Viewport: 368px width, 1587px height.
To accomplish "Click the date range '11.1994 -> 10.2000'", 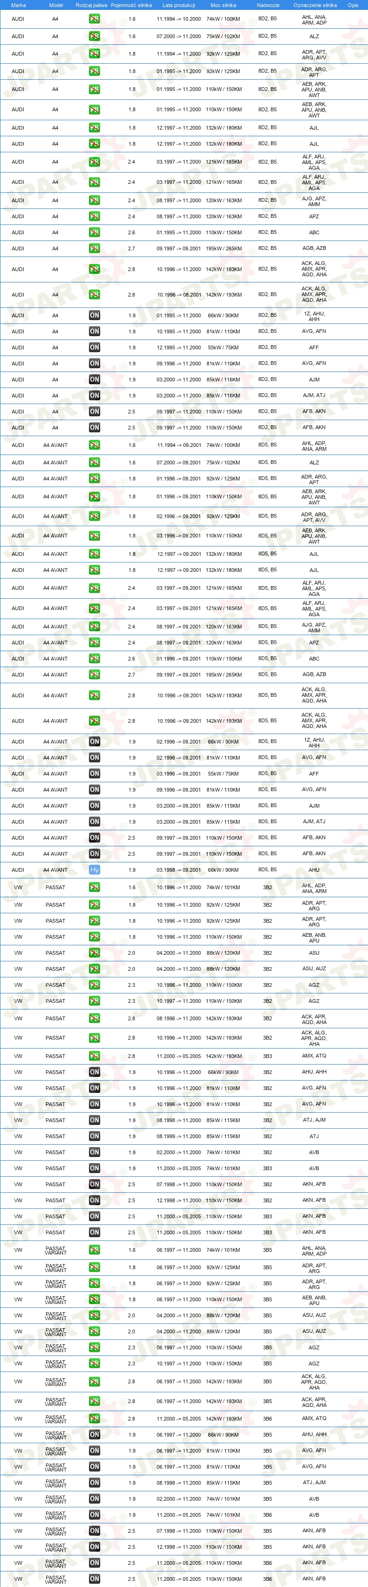I will (178, 19).
